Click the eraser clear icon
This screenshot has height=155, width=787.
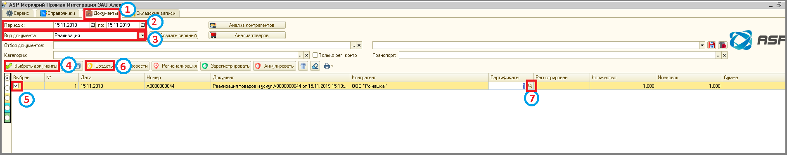pyautogui.click(x=315, y=66)
